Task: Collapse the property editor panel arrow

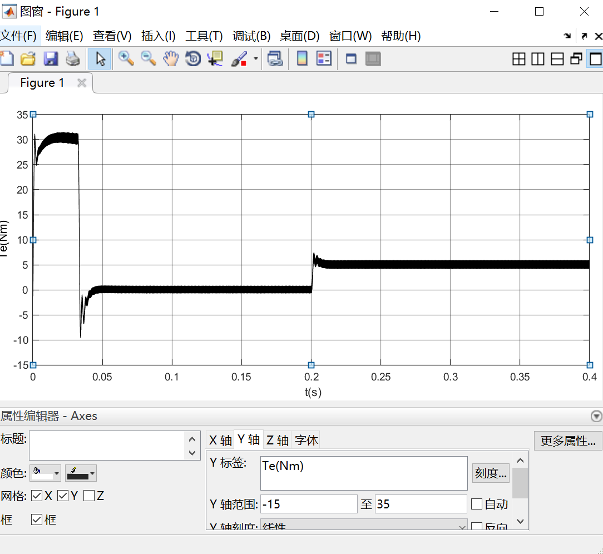Action: pyautogui.click(x=596, y=416)
